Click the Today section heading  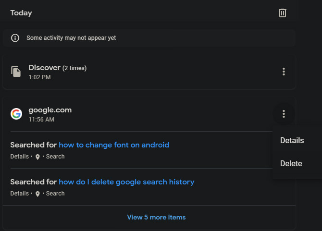coord(21,13)
